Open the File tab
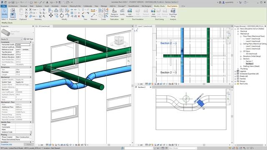 point(4,6)
